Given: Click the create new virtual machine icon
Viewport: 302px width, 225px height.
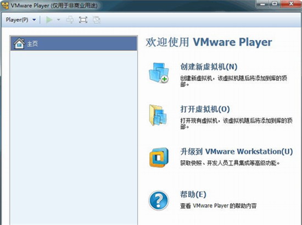Looking at the screenshot, I should 159,73.
